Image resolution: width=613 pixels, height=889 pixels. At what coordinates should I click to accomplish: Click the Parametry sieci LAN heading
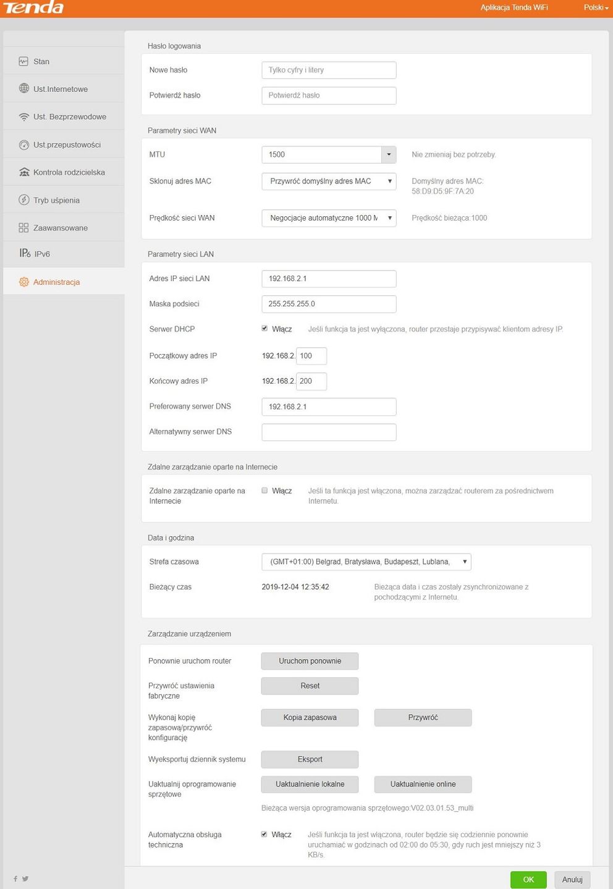180,254
